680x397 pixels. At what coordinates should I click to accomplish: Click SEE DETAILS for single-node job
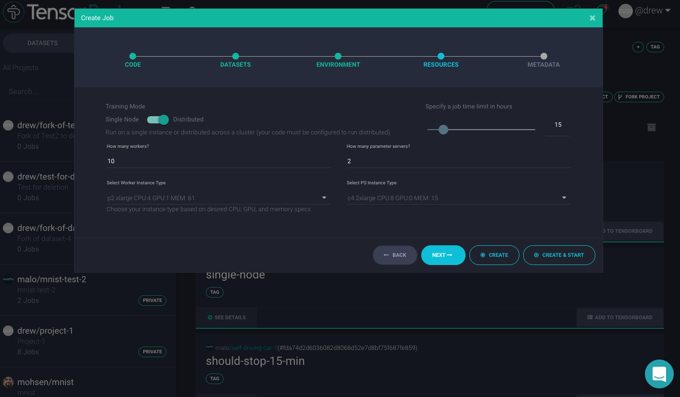pyautogui.click(x=227, y=317)
